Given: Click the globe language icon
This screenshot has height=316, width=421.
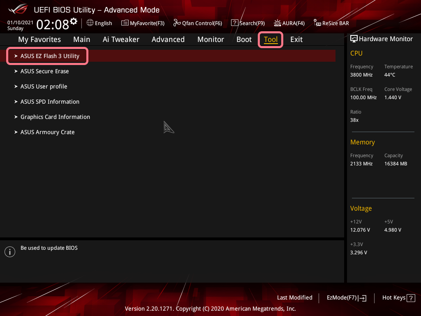Looking at the screenshot, I should (x=90, y=23).
